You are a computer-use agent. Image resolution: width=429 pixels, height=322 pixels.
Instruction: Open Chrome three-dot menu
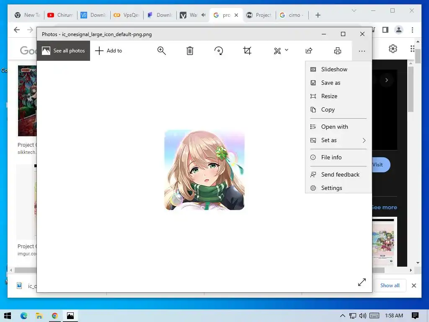[x=412, y=30]
